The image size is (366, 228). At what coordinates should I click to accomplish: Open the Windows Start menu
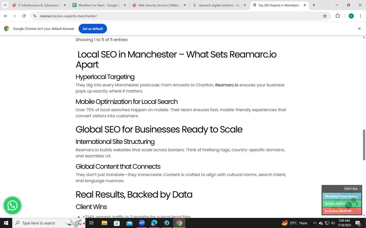(6, 223)
